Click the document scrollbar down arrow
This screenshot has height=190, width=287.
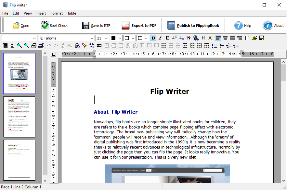pyautogui.click(x=283, y=181)
